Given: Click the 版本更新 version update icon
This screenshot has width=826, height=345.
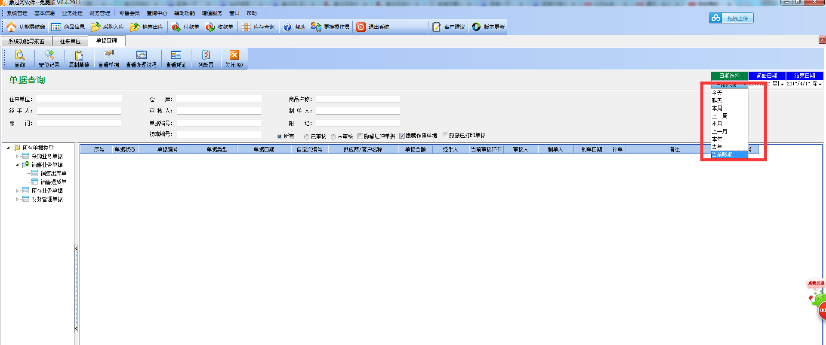Looking at the screenshot, I should pos(476,27).
